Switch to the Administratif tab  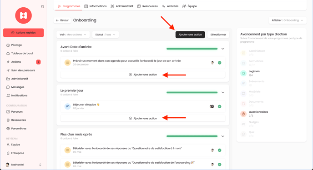click(x=122, y=6)
